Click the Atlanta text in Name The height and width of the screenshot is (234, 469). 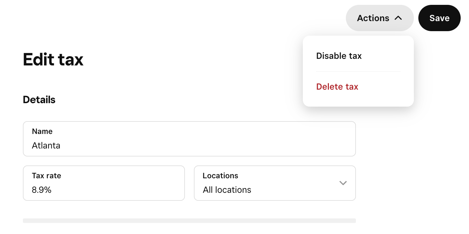pyautogui.click(x=46, y=146)
